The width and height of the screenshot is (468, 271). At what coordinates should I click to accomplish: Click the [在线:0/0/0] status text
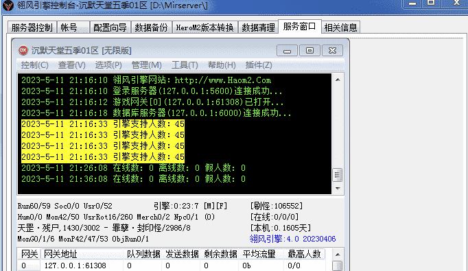click(x=274, y=217)
